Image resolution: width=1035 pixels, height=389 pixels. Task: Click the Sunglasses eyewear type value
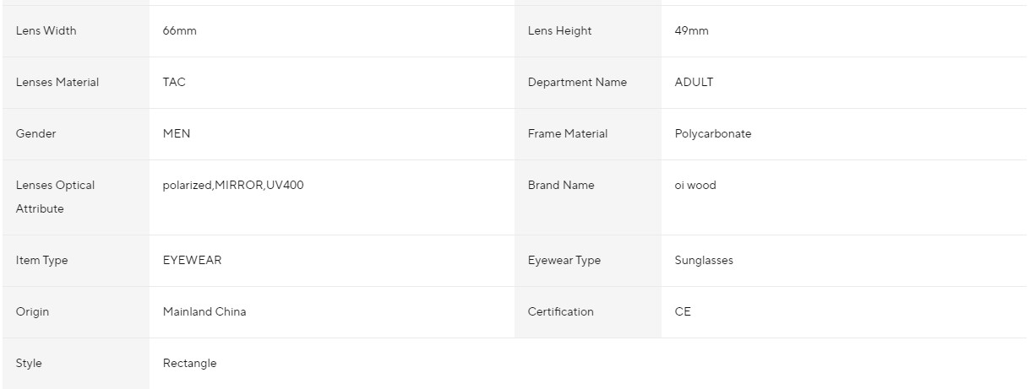coord(704,261)
